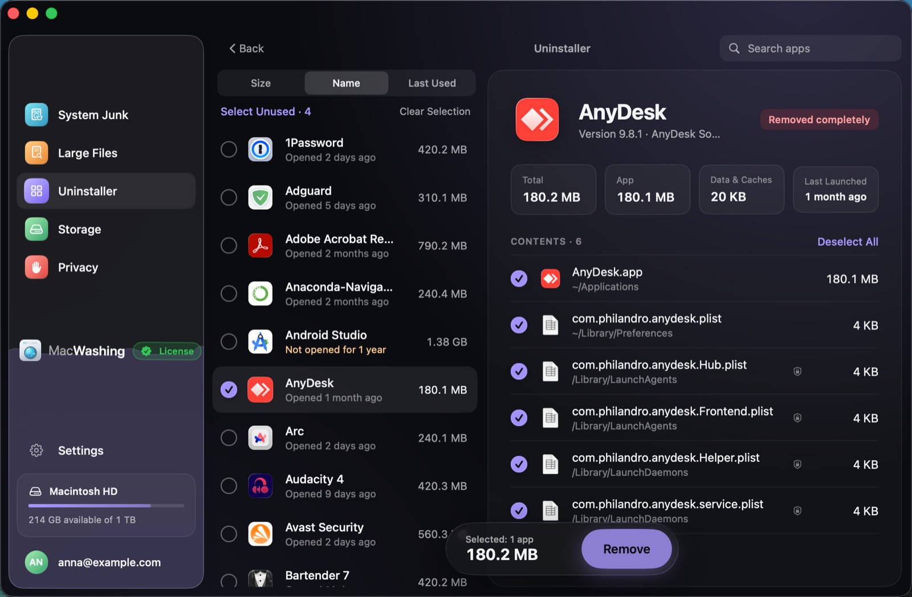Uncheck the Frontend.plist content item

[x=519, y=418]
